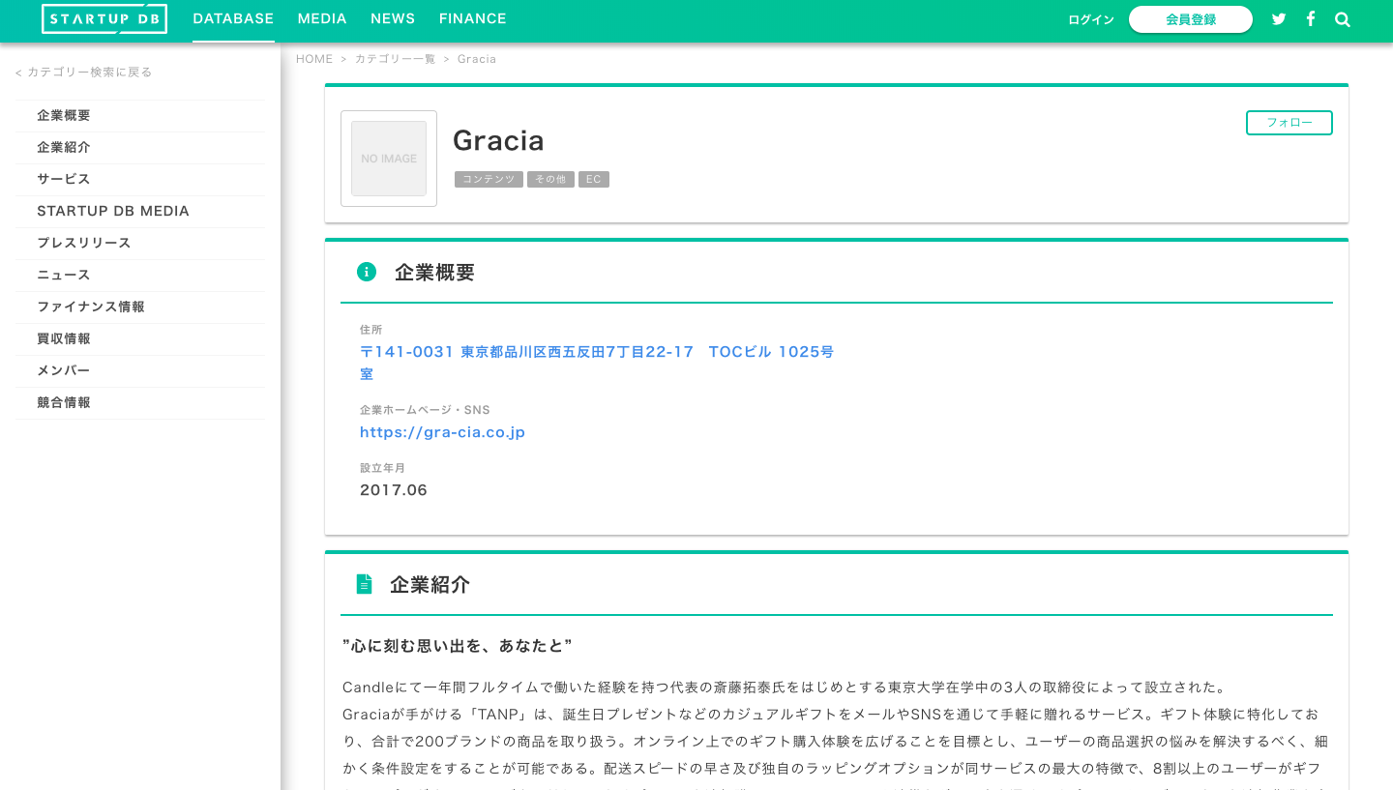Open https://gra-cia.co.jp company website link

[442, 432]
